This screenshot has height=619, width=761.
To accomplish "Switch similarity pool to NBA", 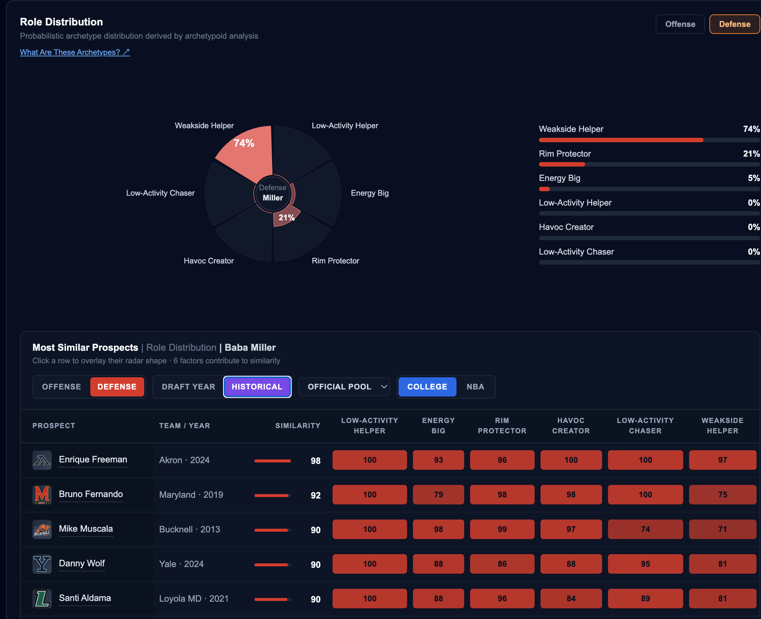I will [x=475, y=387].
